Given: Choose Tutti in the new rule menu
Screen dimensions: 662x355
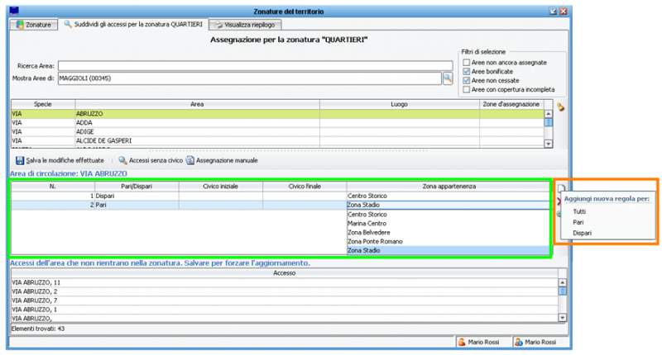Looking at the screenshot, I should pos(579,211).
